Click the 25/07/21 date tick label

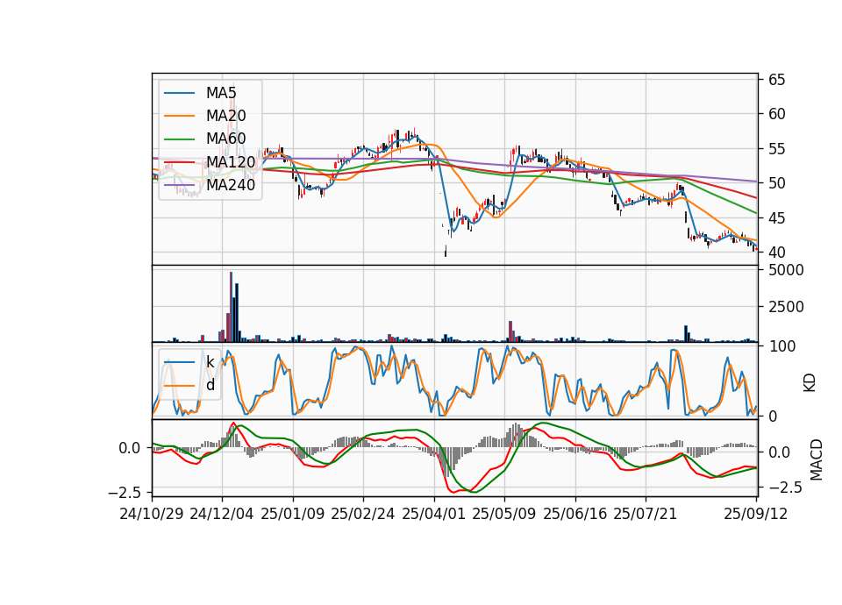coord(646,514)
